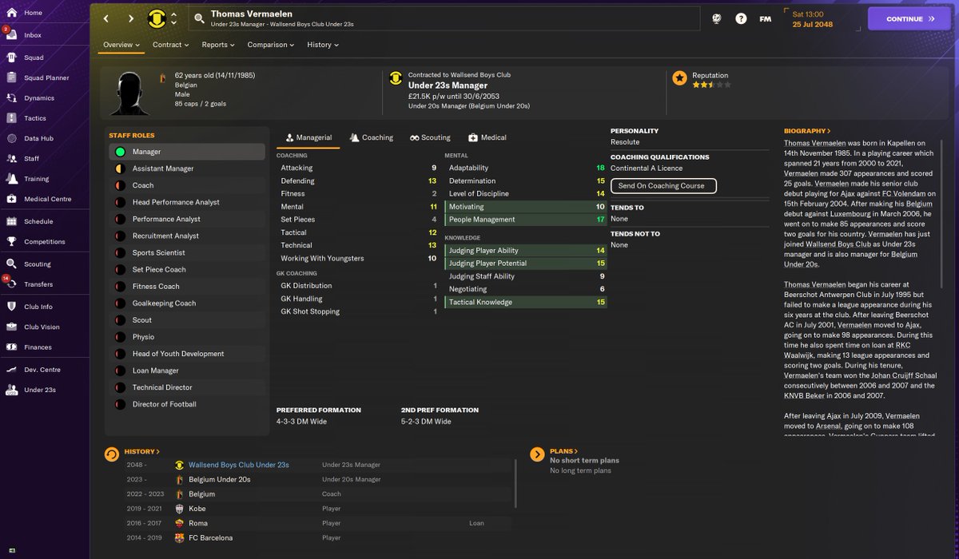This screenshot has height=559, width=959.
Task: Open the Finances sidebar icon
Action: click(x=11, y=347)
